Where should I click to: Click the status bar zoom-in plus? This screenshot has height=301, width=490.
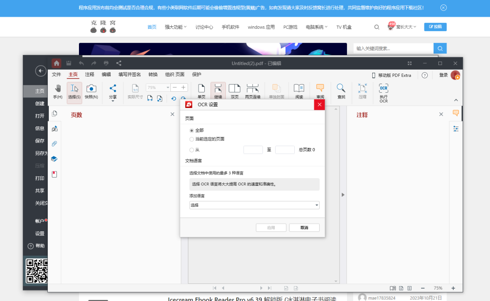click(x=453, y=288)
